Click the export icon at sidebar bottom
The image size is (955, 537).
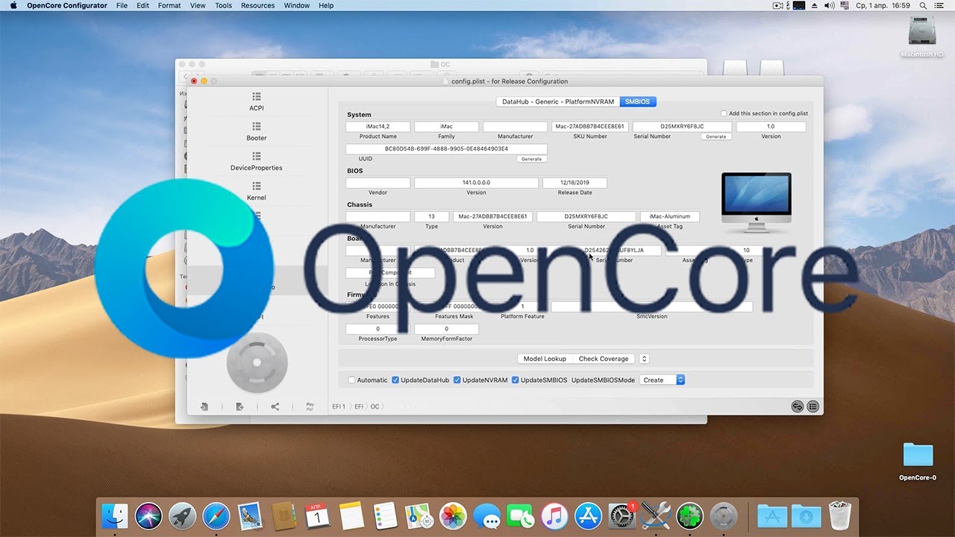[239, 406]
